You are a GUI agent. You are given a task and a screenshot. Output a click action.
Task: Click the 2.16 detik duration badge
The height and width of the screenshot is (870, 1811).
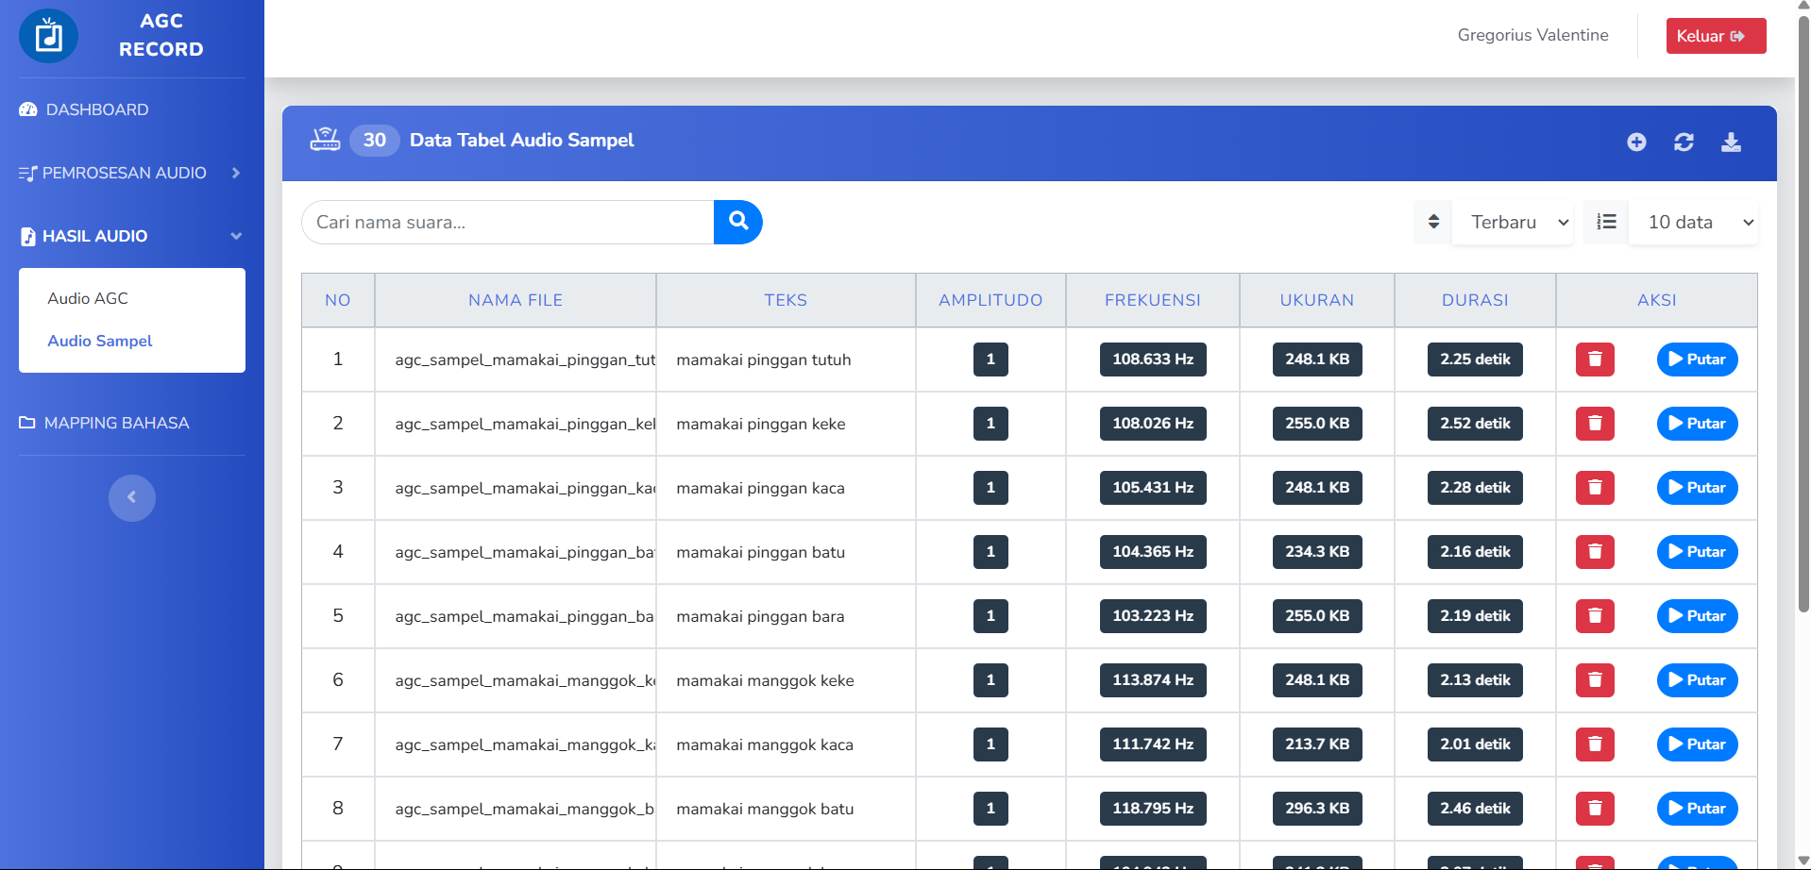click(x=1475, y=552)
